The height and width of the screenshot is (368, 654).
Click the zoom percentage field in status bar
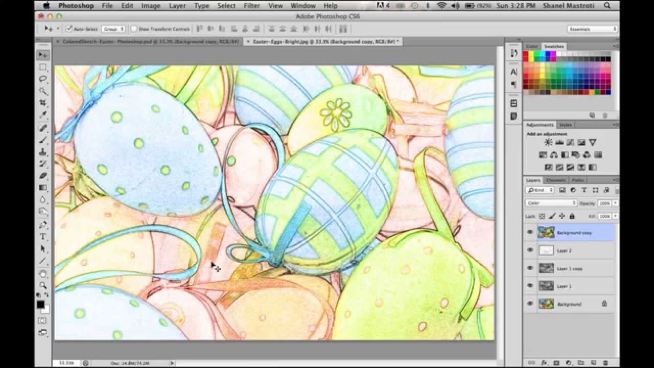(x=66, y=363)
